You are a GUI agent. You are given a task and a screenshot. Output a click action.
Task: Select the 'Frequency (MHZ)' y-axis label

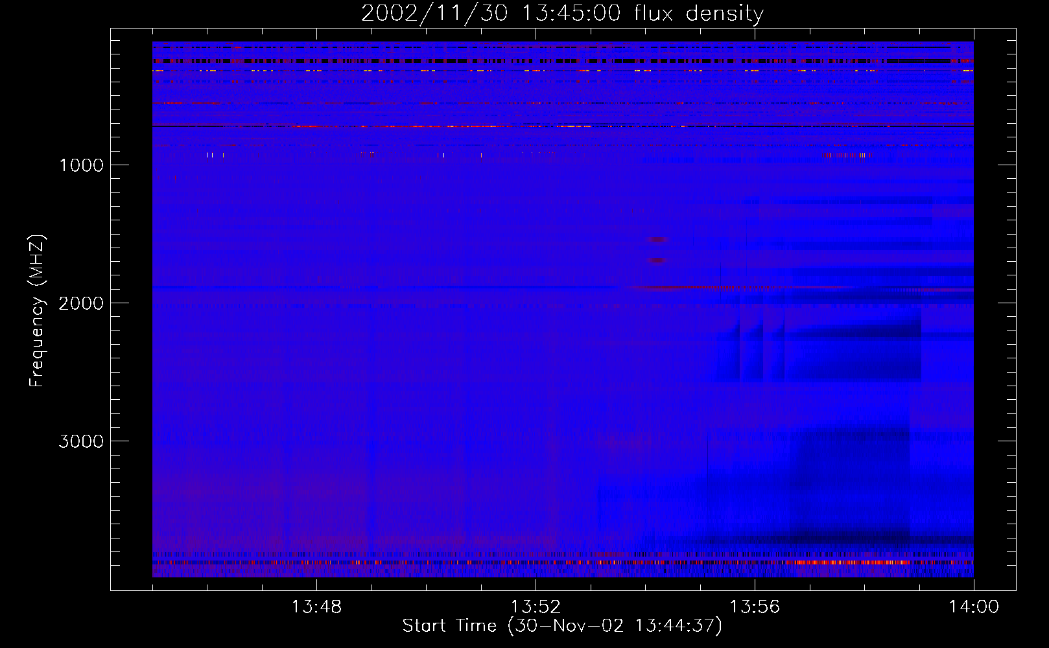pyautogui.click(x=36, y=311)
